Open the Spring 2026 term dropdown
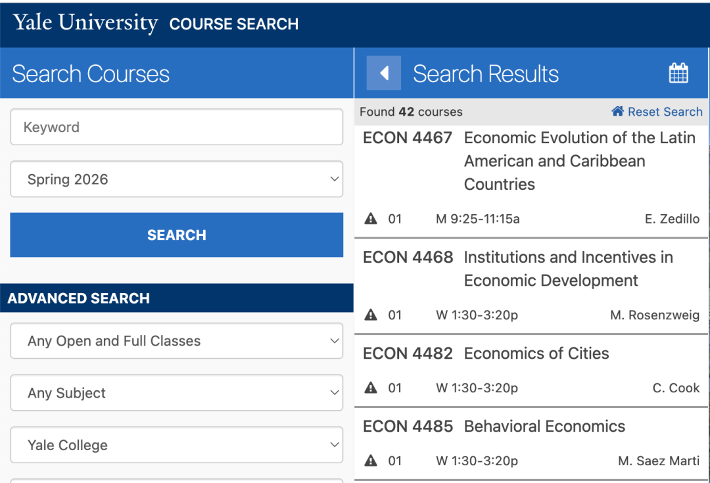 tap(177, 179)
